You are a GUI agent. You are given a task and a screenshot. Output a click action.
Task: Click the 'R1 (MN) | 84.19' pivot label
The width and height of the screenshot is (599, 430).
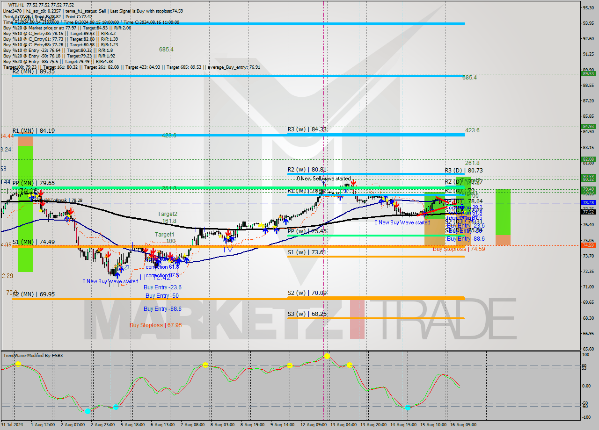click(33, 131)
